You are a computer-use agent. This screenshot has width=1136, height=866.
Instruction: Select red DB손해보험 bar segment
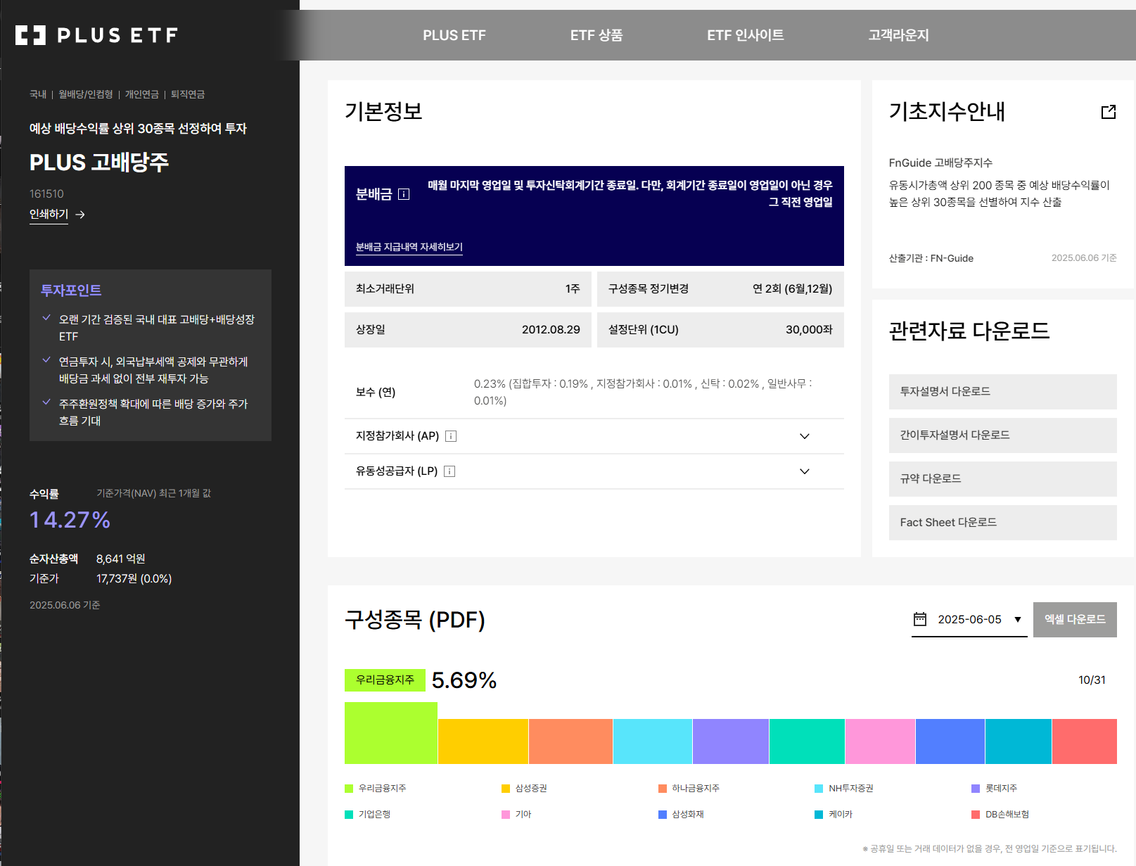(1085, 741)
